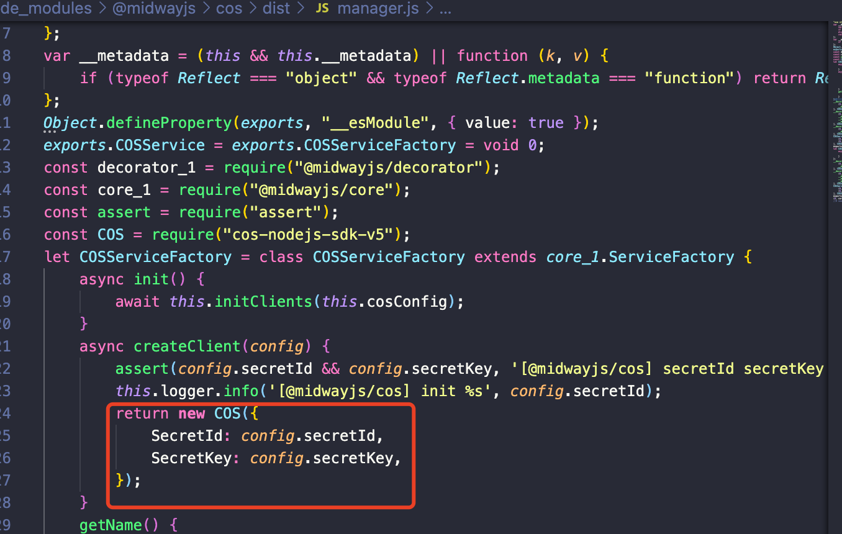Screen dimensions: 842x534
Task: Click inside the minimap on the right
Action: coord(835,124)
